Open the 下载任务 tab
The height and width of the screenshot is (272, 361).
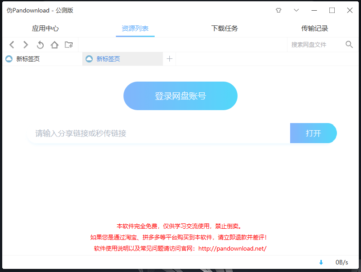click(225, 29)
